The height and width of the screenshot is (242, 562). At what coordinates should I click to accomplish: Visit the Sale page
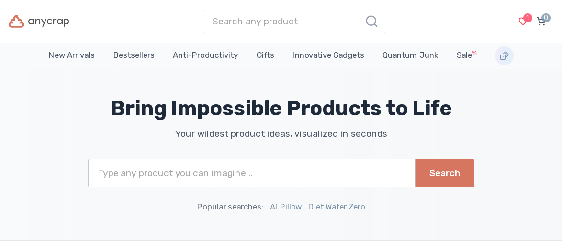pos(464,55)
